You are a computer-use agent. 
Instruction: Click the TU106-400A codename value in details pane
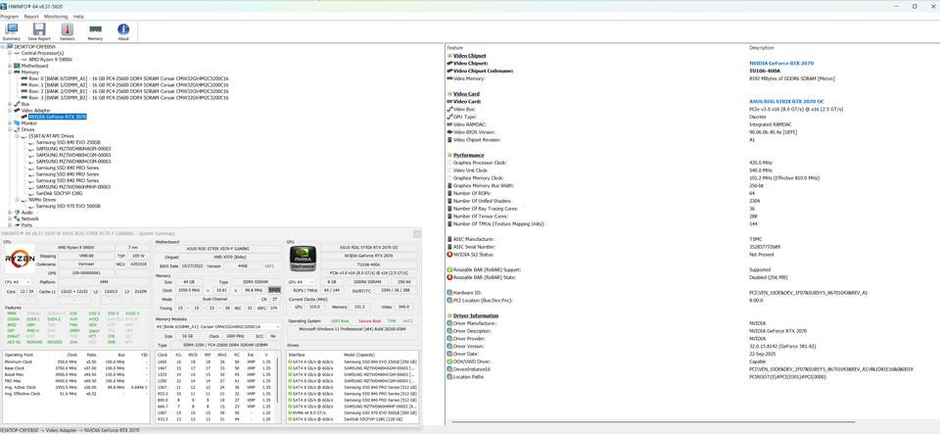[x=764, y=71]
